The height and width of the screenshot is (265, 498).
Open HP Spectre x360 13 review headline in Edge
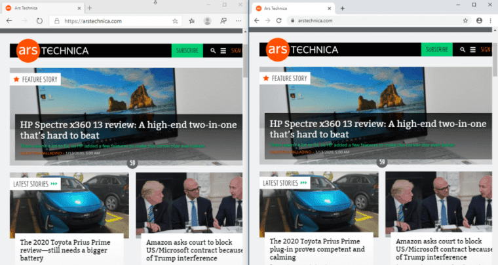pyautogui.click(x=128, y=130)
